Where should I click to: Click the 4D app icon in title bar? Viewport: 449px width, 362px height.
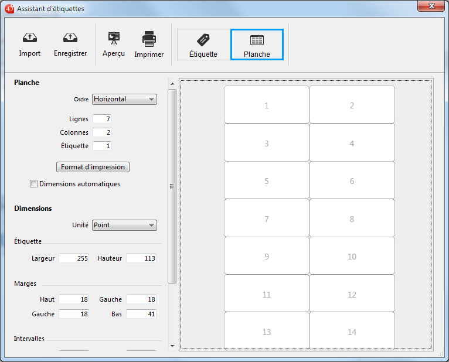(x=9, y=9)
